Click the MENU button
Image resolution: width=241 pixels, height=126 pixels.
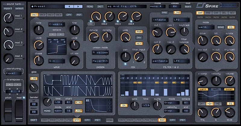90,6
